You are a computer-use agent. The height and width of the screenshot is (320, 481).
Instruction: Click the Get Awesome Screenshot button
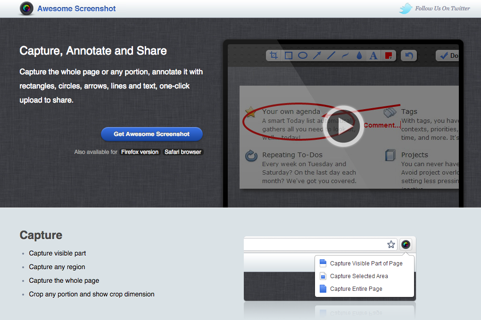pyautogui.click(x=151, y=134)
